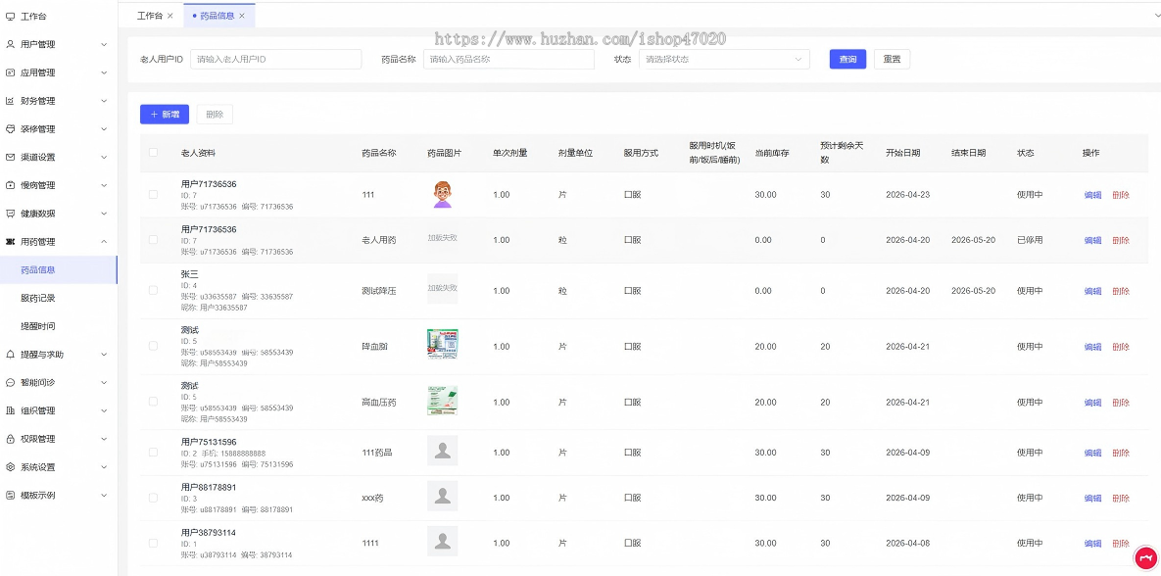The height and width of the screenshot is (576, 1161).
Task: Open medicine image for 降血脂 row
Action: pyautogui.click(x=442, y=344)
